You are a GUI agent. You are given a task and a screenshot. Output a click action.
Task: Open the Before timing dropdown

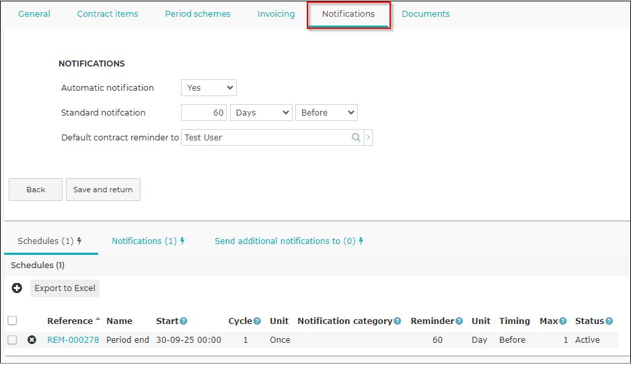[x=326, y=112]
